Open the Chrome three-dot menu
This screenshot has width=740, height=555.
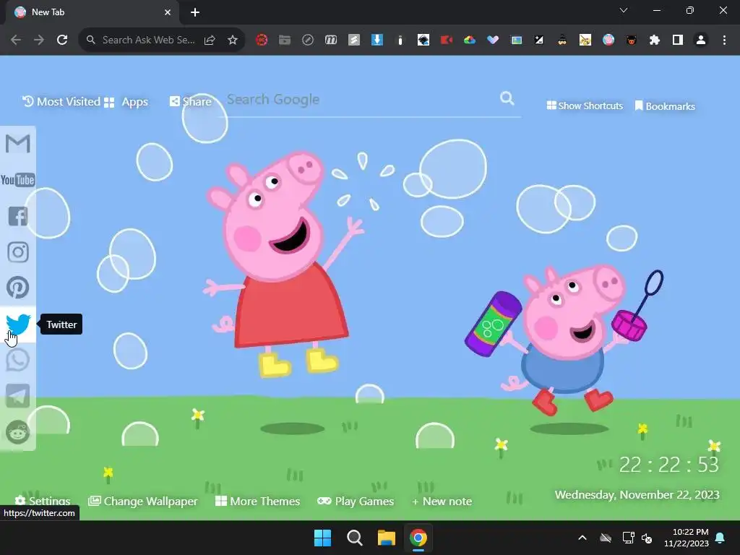(x=724, y=40)
